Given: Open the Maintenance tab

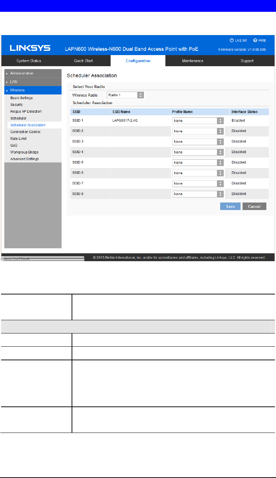Looking at the screenshot, I should [x=193, y=61].
